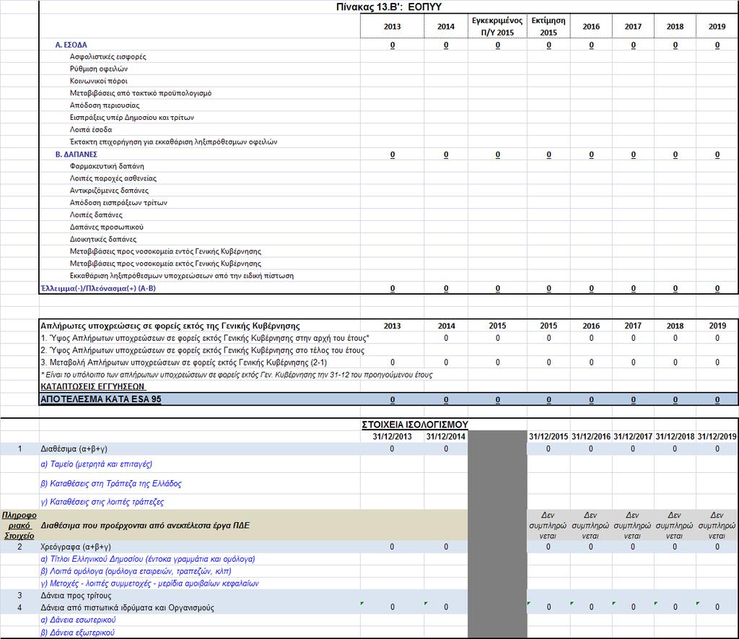The image size is (739, 639).
Task: Click the 'Χρεόγραφα (α+β+γ)' row label
Action: 76,547
